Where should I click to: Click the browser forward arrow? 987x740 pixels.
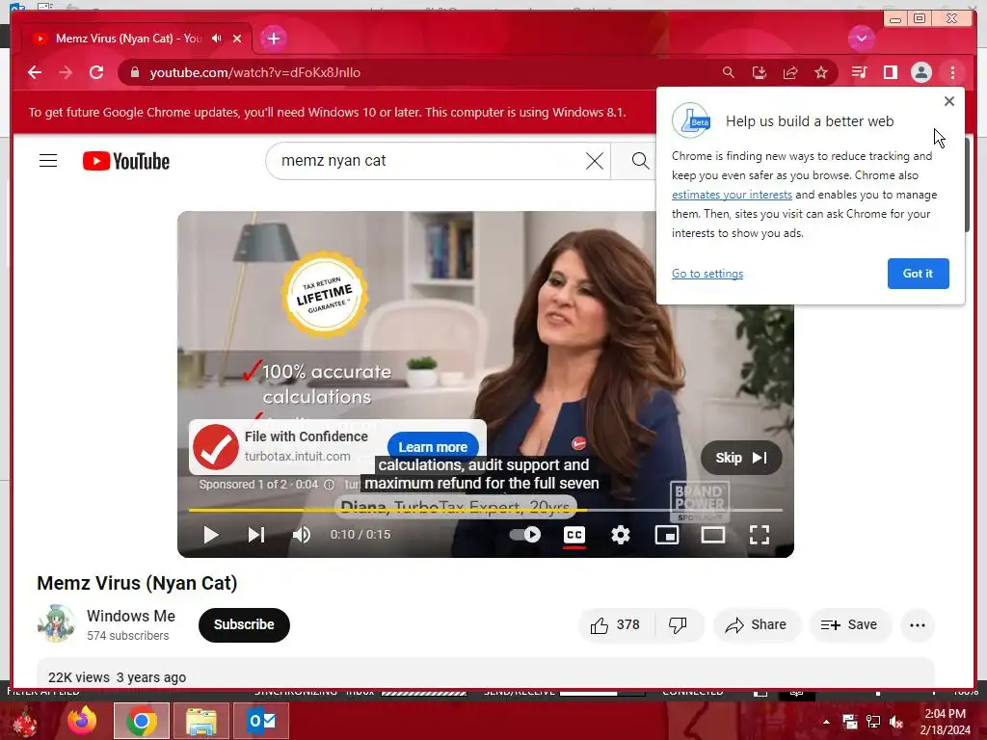(66, 72)
